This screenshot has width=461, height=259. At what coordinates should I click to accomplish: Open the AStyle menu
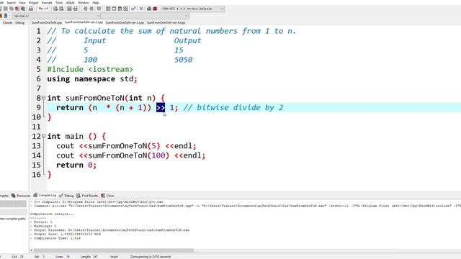(x=71, y=3)
